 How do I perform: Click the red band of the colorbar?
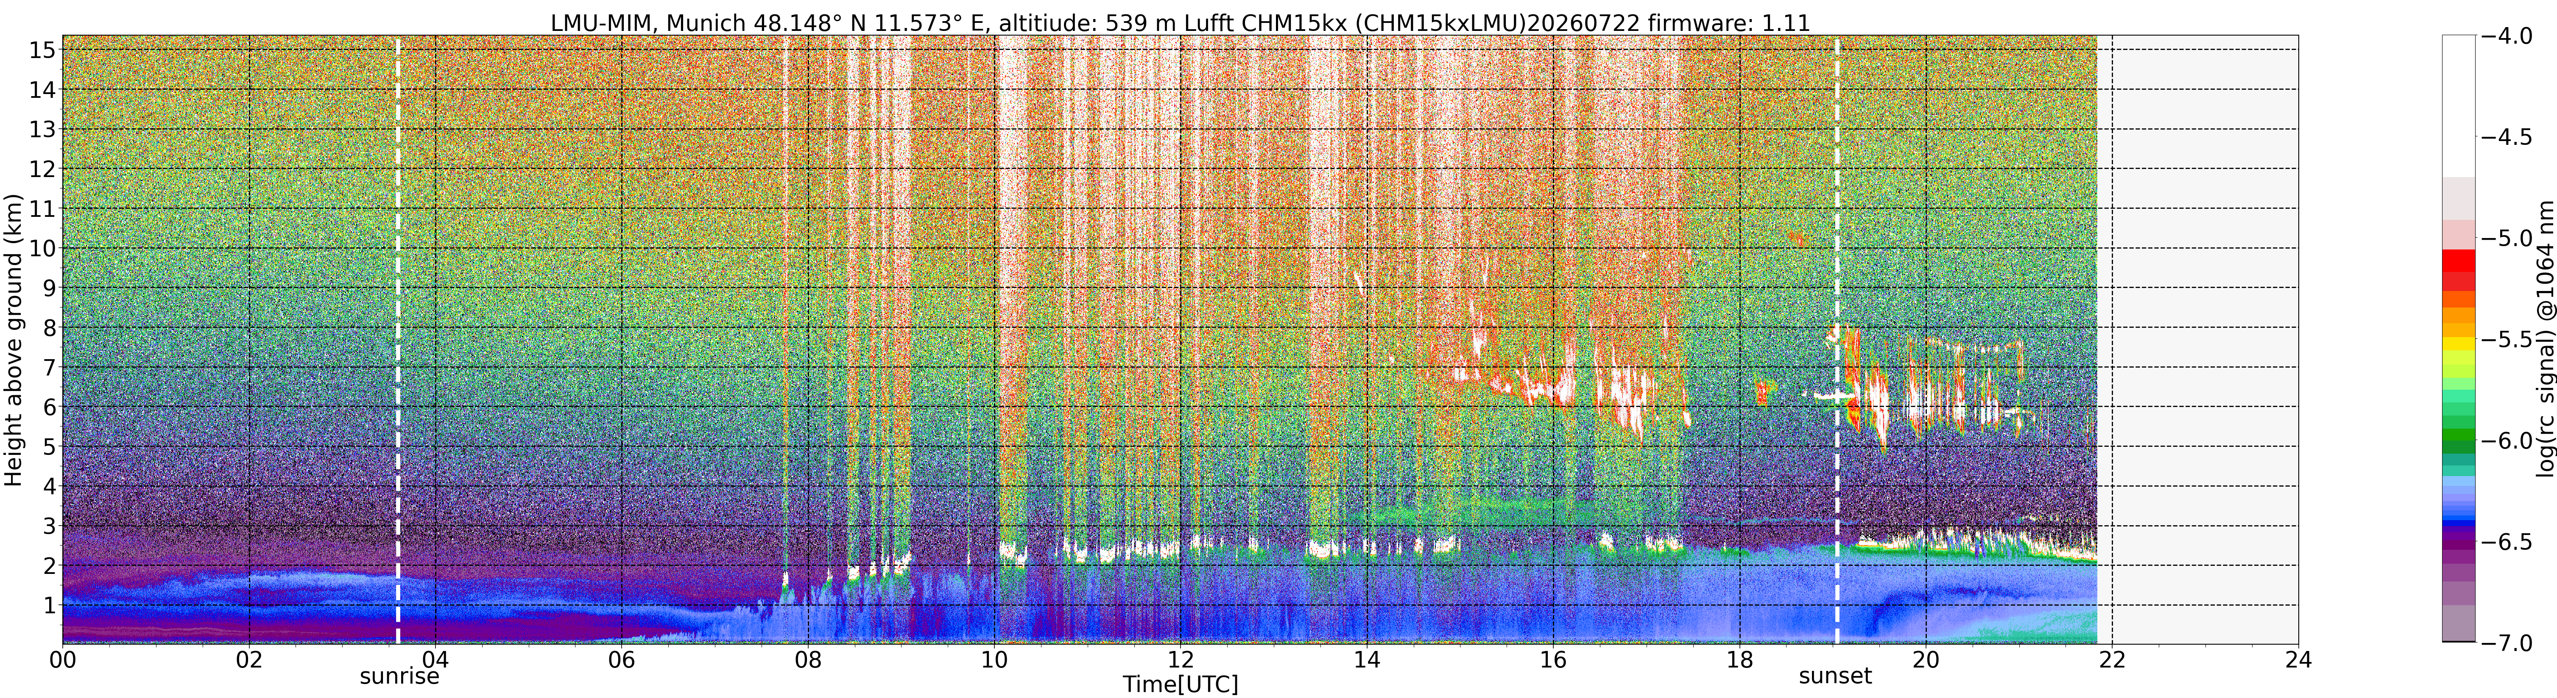pos(2459,261)
